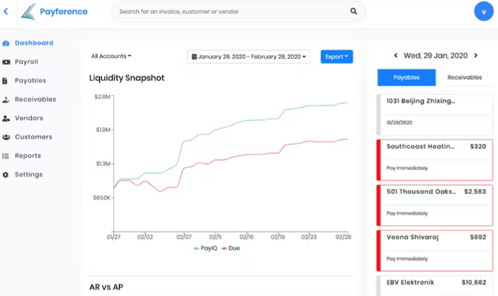
Task: Click the Reports list icon
Action: 6,156
